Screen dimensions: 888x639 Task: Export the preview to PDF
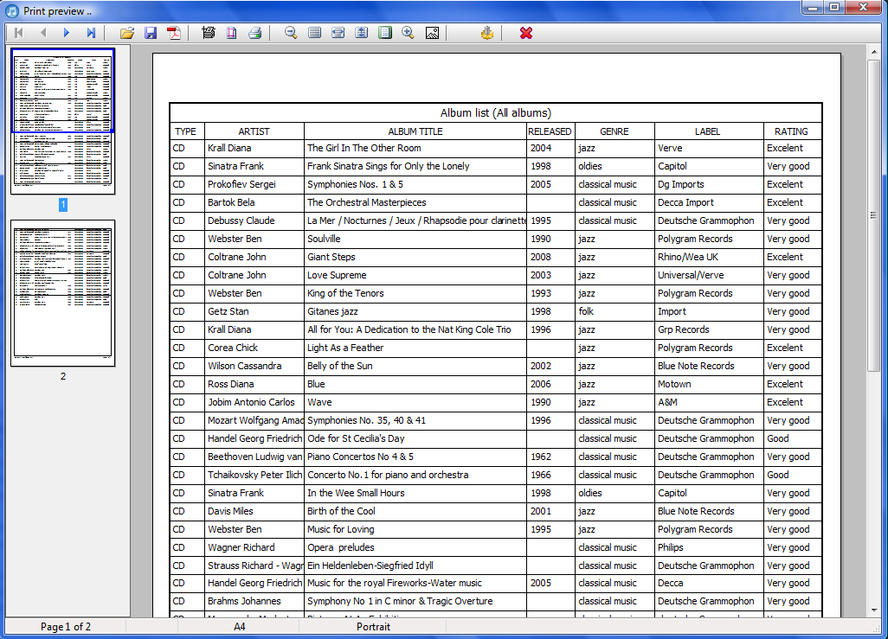coord(174,33)
